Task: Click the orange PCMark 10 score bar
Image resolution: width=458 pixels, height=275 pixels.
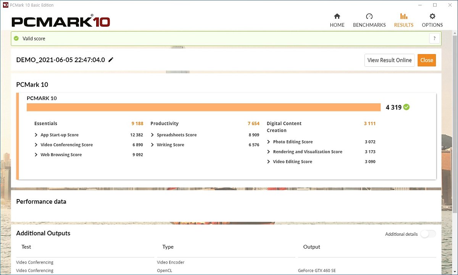Action: [x=203, y=107]
